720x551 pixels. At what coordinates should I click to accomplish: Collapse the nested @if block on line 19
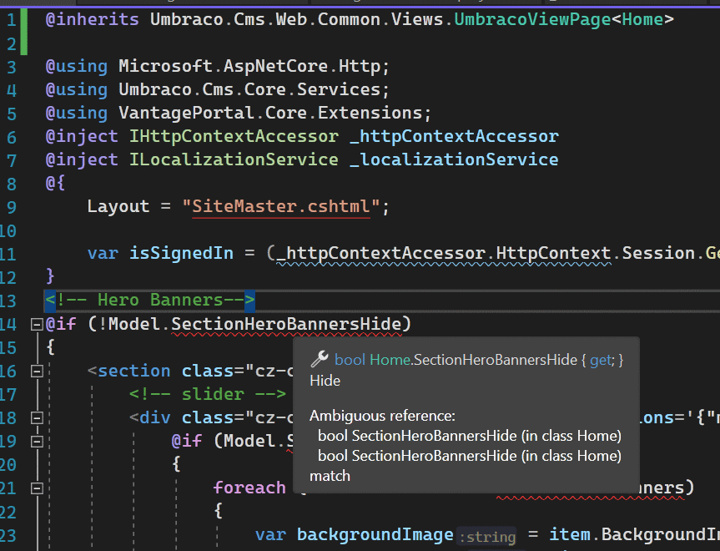point(37,441)
